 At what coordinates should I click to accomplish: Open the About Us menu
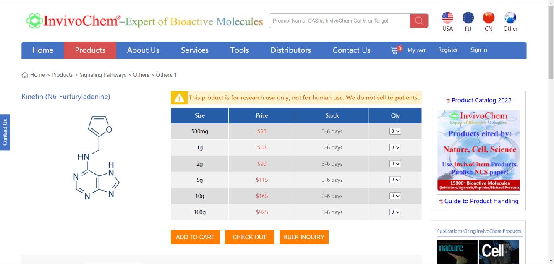click(x=143, y=50)
